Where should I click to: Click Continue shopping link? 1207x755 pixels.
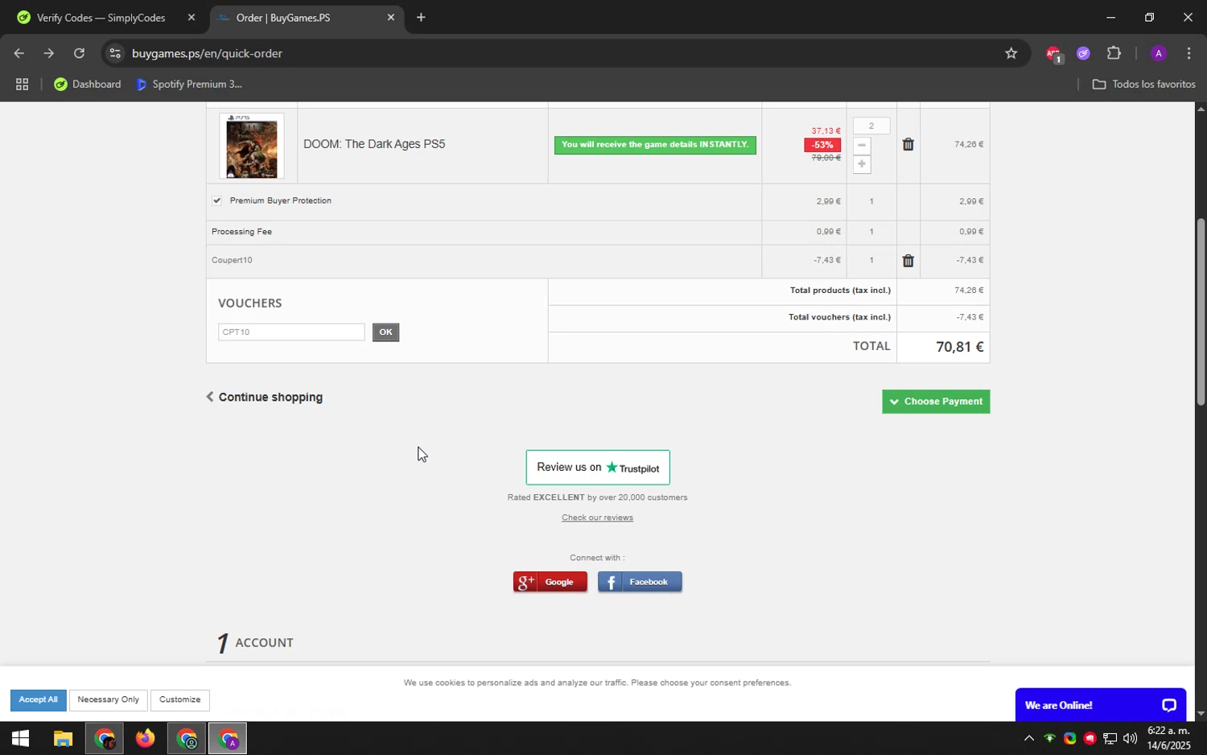264,397
